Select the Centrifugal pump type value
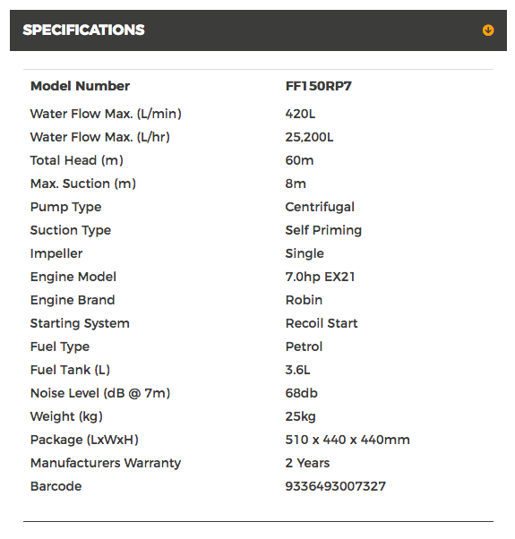This screenshot has height=539, width=515. 320,207
